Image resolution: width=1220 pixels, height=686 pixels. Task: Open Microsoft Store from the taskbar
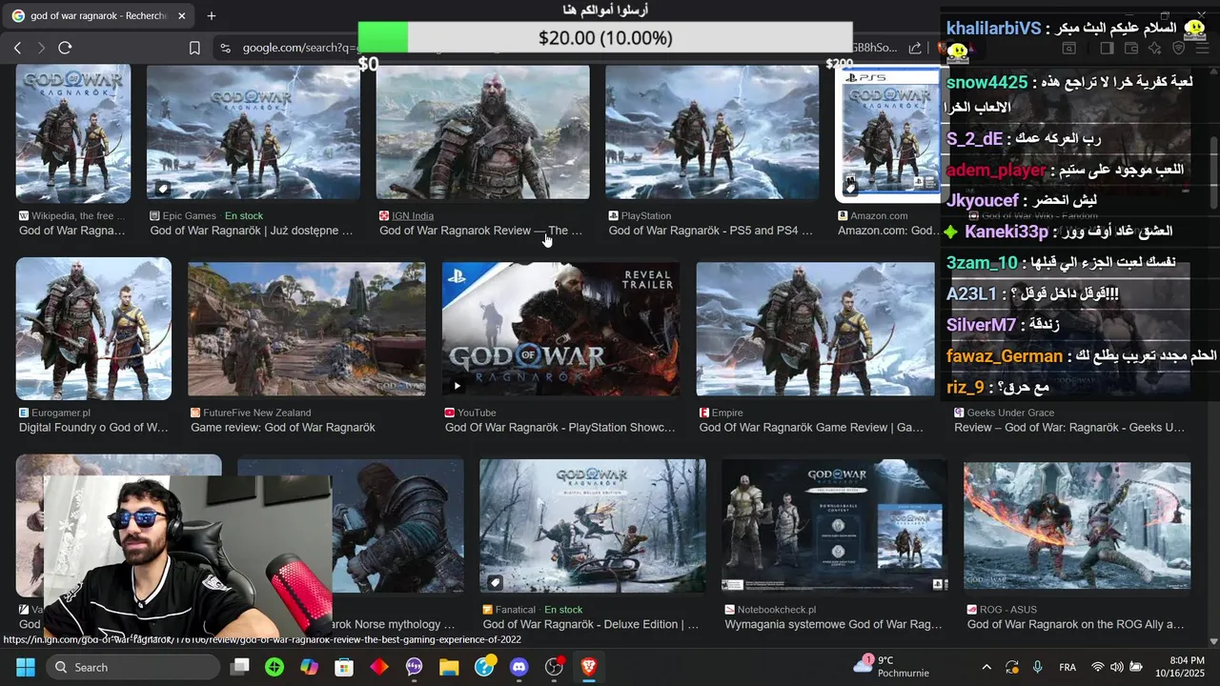(x=344, y=667)
